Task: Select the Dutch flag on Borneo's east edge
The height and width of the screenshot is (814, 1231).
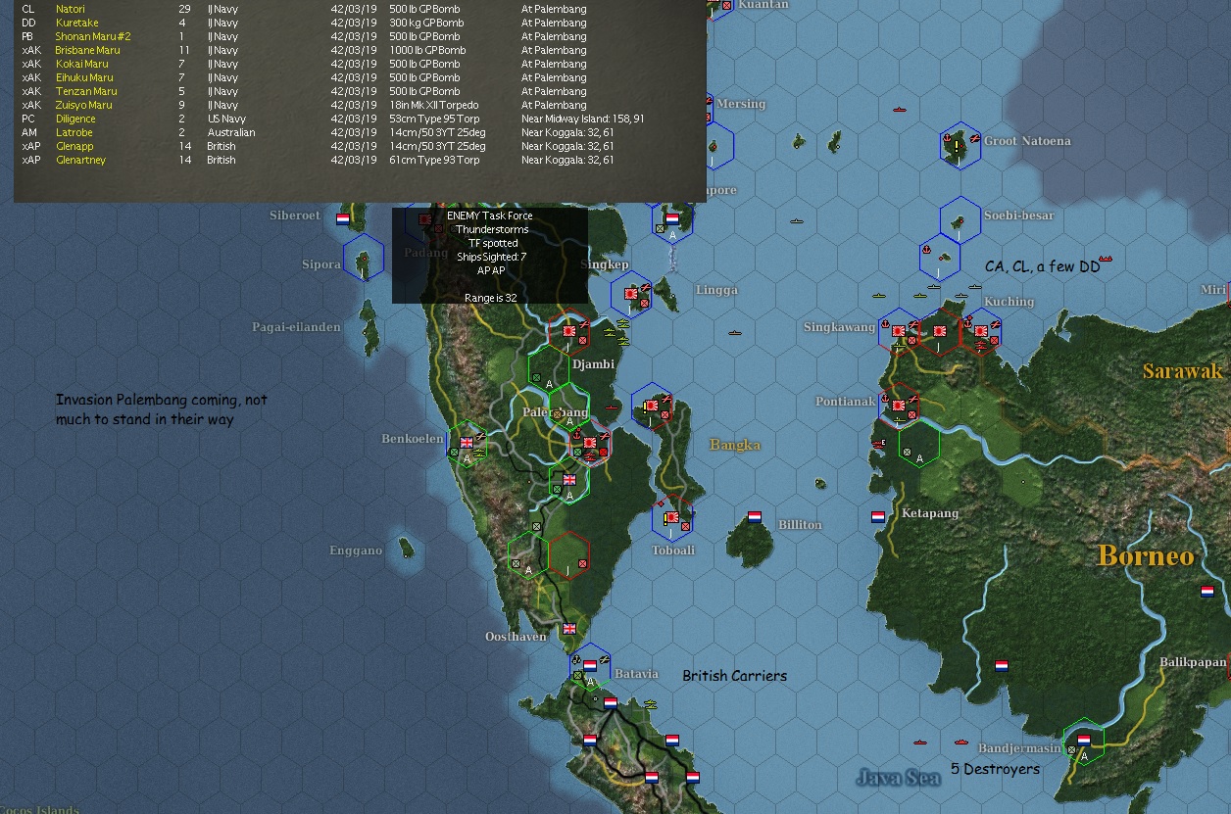Action: [x=1207, y=592]
